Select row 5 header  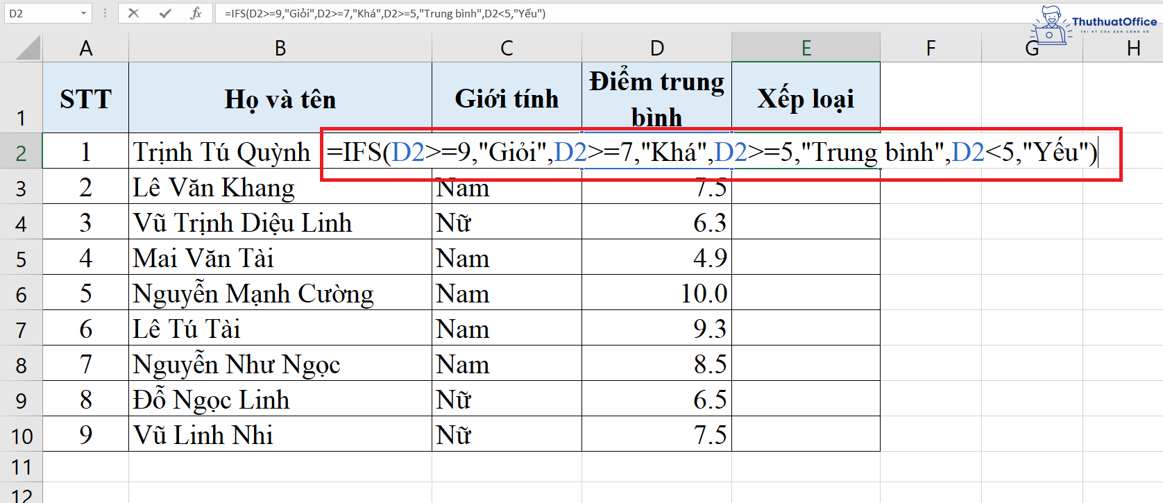point(21,257)
